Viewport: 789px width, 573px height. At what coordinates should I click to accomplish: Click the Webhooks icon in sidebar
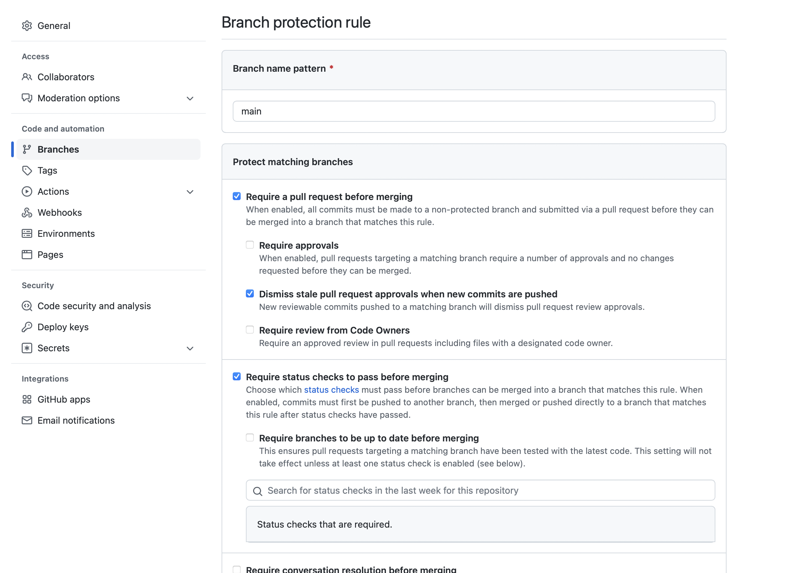click(27, 213)
